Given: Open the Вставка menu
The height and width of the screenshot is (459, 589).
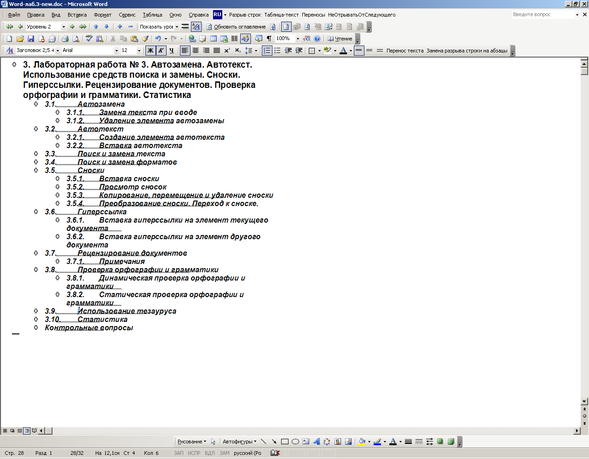Looking at the screenshot, I should pos(77,15).
